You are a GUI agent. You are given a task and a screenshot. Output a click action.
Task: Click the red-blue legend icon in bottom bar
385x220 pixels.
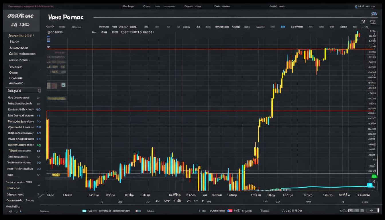pyautogui.click(x=229, y=211)
